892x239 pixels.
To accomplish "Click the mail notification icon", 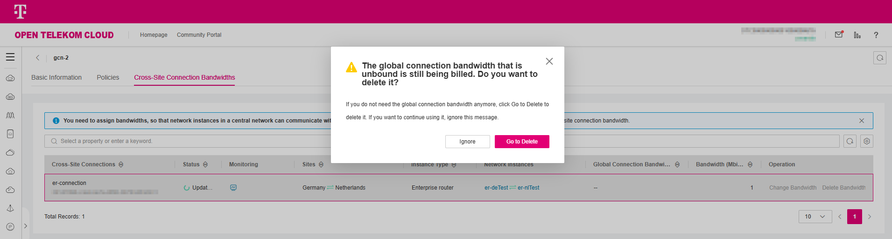I will 839,35.
